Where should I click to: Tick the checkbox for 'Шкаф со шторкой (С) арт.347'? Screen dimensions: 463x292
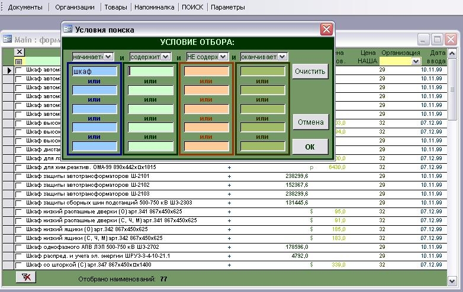click(x=18, y=265)
